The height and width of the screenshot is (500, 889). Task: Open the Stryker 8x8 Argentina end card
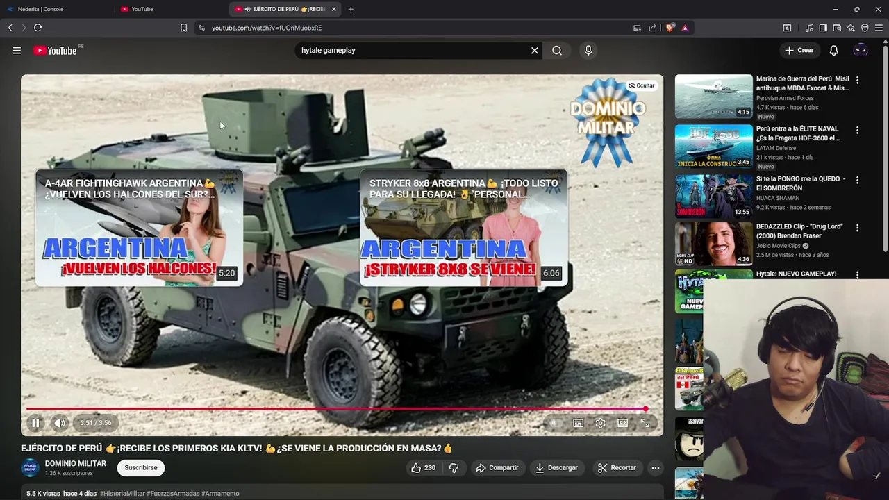[463, 228]
